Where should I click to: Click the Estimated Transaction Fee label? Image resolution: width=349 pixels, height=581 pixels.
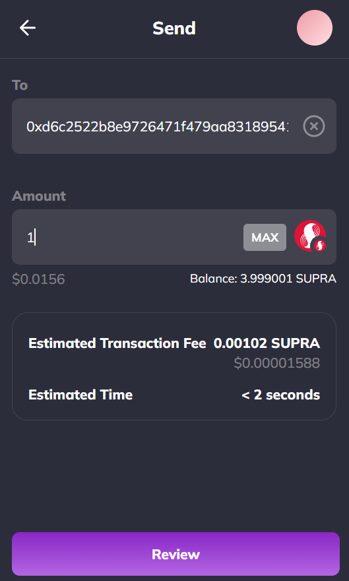point(117,343)
